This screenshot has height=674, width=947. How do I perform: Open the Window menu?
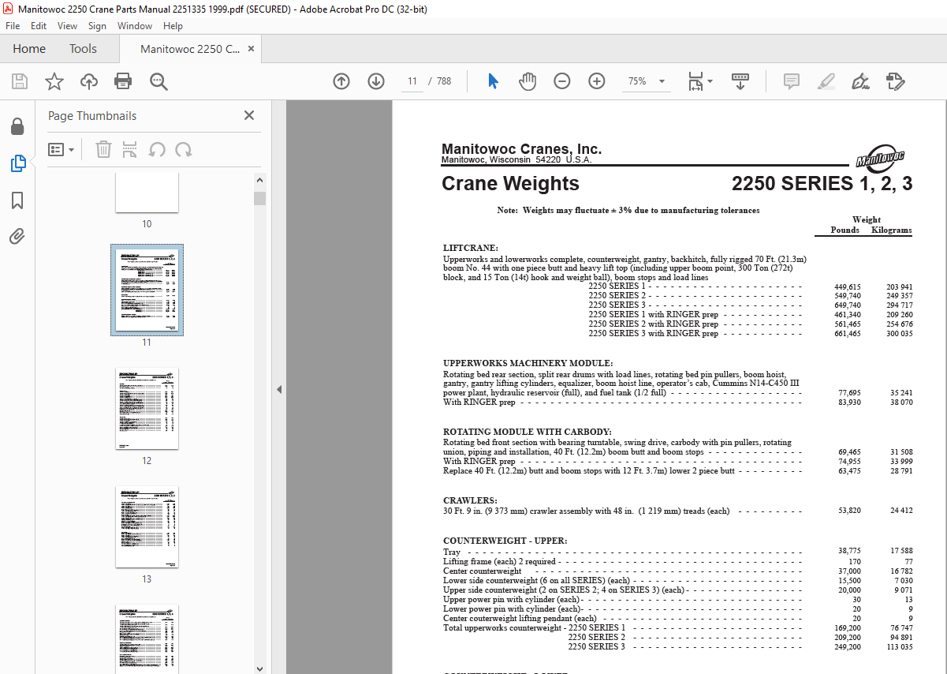[x=135, y=26]
